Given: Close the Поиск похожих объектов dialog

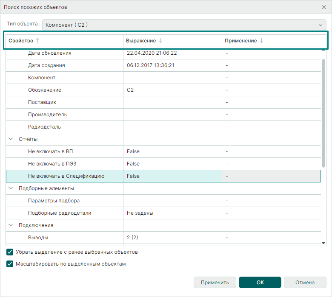Looking at the screenshot, I should (x=323, y=7).
